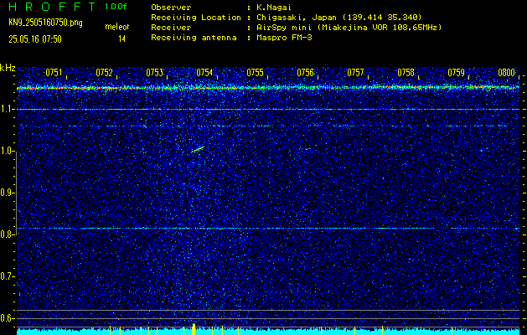Click the Receiving antenna field label
The image size is (527, 335).
(194, 38)
